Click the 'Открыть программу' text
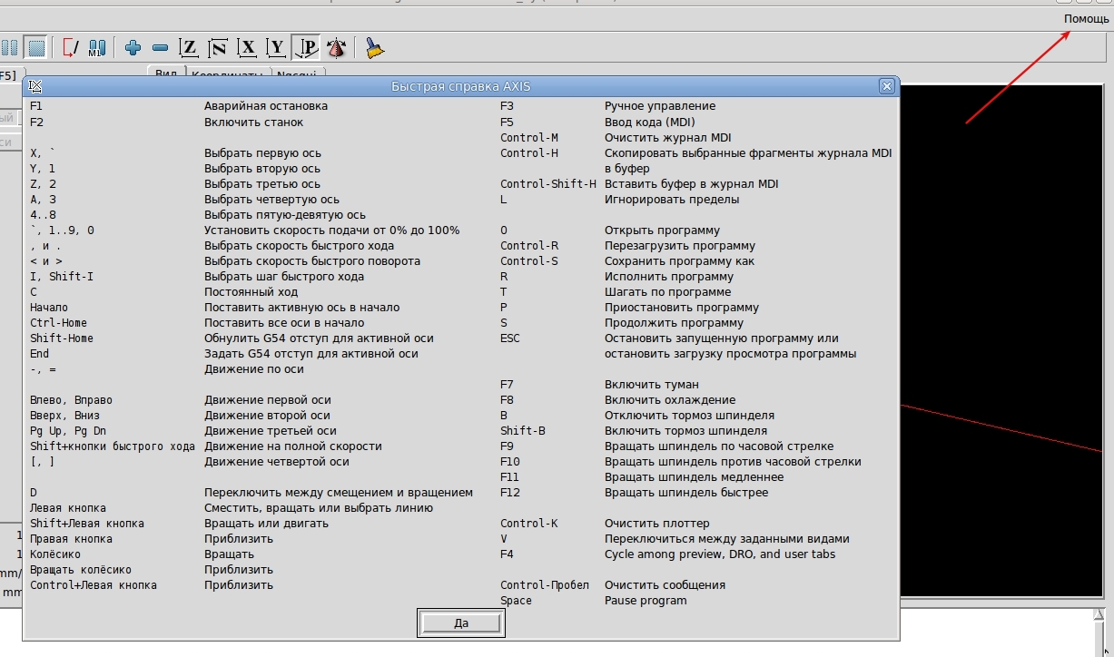This screenshot has height=657, width=1114. coord(663,230)
